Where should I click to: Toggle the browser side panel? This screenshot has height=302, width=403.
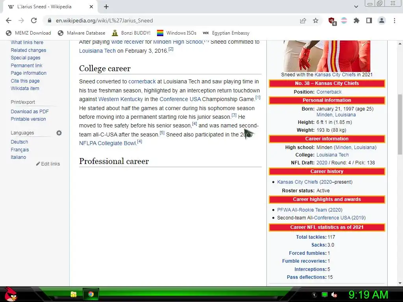point(369,20)
